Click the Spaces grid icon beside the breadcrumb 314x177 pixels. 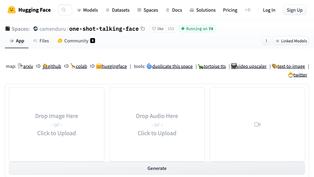7,29
